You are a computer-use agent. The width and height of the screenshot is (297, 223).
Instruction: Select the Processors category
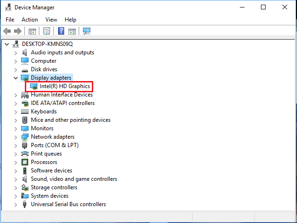click(44, 162)
